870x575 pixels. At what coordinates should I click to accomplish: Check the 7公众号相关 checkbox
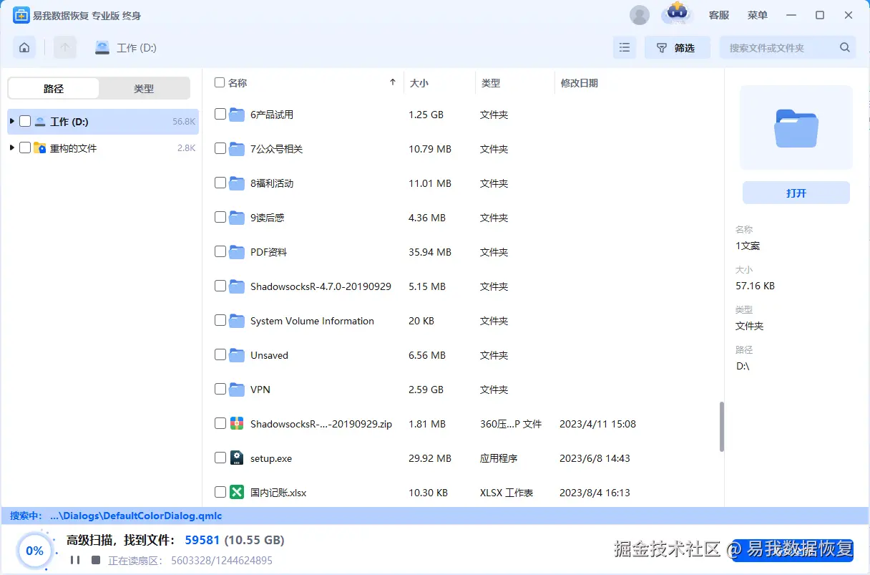click(220, 148)
